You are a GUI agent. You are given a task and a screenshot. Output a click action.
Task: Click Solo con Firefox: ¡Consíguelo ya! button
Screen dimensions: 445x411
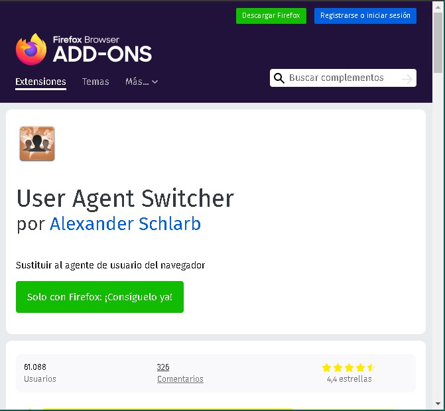pyautogui.click(x=99, y=297)
